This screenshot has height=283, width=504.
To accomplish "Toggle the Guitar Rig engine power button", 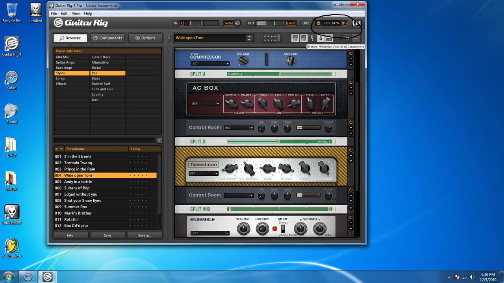I will (x=319, y=23).
